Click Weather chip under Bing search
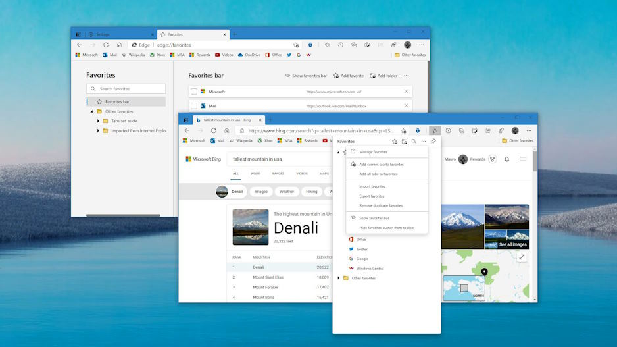This screenshot has height=347, width=617. pyautogui.click(x=287, y=192)
